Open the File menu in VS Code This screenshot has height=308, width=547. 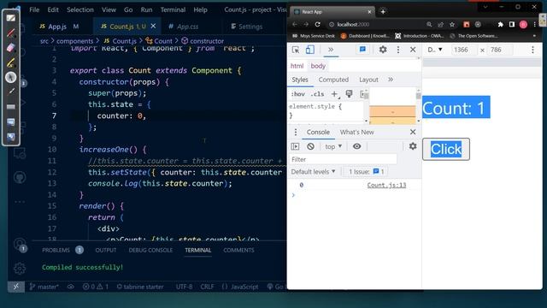[34, 9]
